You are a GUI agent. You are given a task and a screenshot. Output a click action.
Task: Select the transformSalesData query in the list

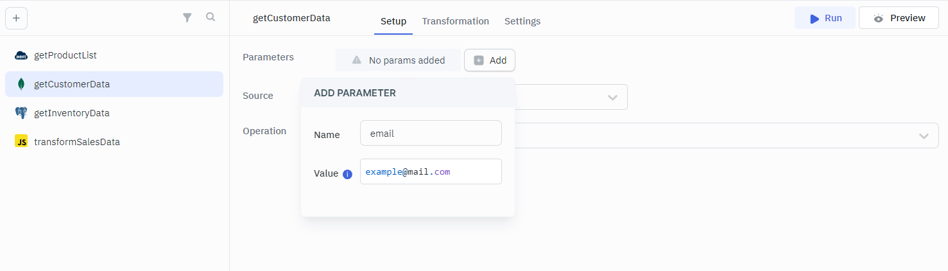[77, 142]
